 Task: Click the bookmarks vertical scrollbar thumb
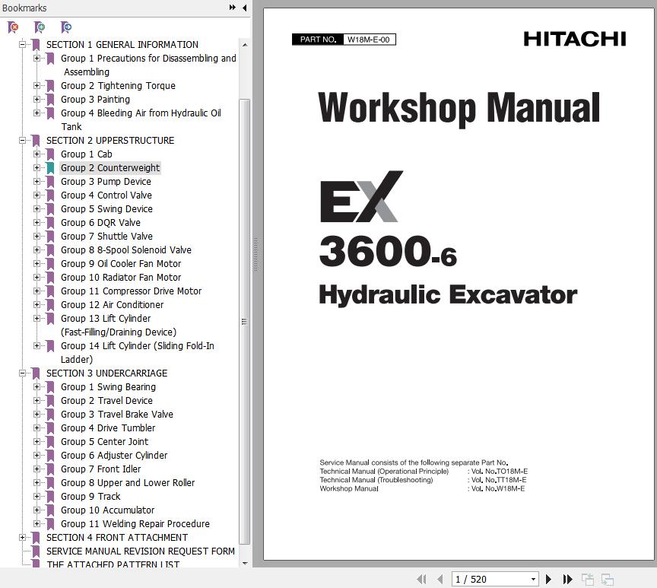pyautogui.click(x=244, y=322)
